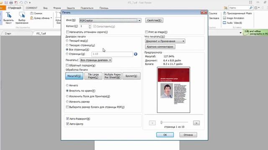Select the Выделить текст tool
268x150 pixels.
click(x=8, y=18)
